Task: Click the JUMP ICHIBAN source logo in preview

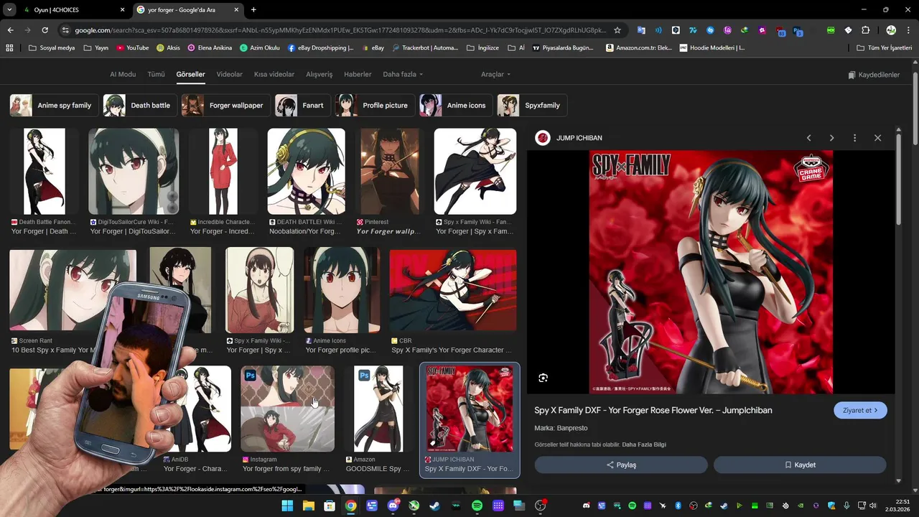Action: (543, 138)
